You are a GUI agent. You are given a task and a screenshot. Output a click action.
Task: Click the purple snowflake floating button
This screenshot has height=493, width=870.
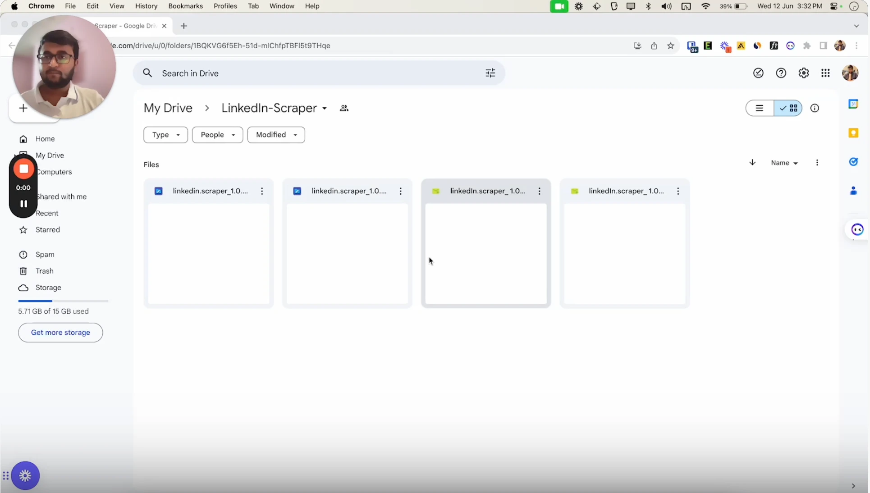click(25, 475)
